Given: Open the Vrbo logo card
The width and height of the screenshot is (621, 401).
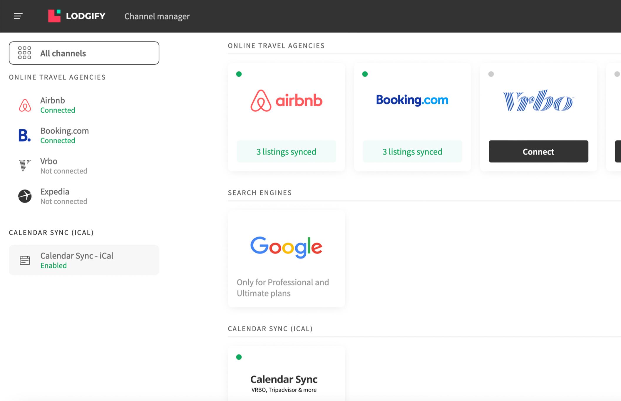Looking at the screenshot, I should [x=538, y=101].
